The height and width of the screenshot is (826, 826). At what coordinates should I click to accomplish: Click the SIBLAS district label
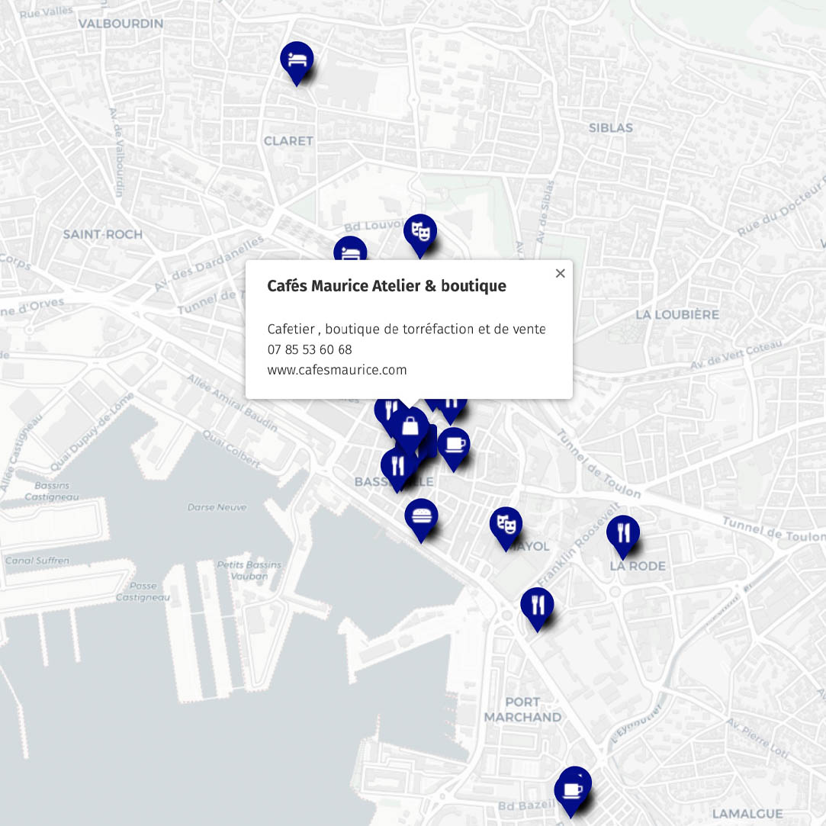point(611,128)
